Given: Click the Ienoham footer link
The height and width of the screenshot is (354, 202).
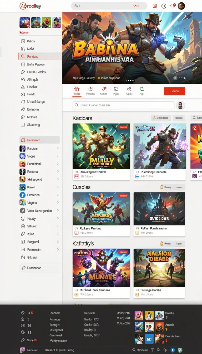Looking at the screenshot, I should pos(55,313).
